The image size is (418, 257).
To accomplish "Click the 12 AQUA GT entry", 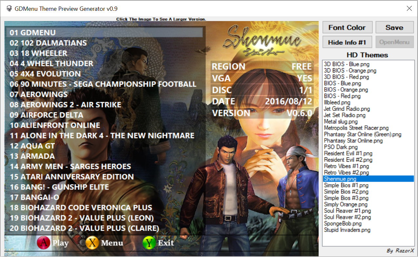I will point(32,146).
